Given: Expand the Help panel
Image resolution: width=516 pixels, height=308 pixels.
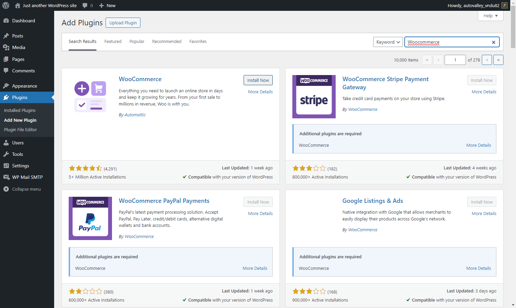Looking at the screenshot, I should pyautogui.click(x=491, y=16).
